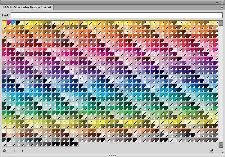Viewport: 225px width, 157px height.
Task: Load the previous swatch library arrow
Action: coord(14,151)
